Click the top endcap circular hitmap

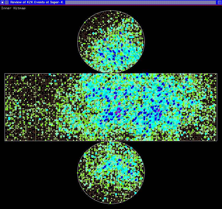(x=111, y=42)
